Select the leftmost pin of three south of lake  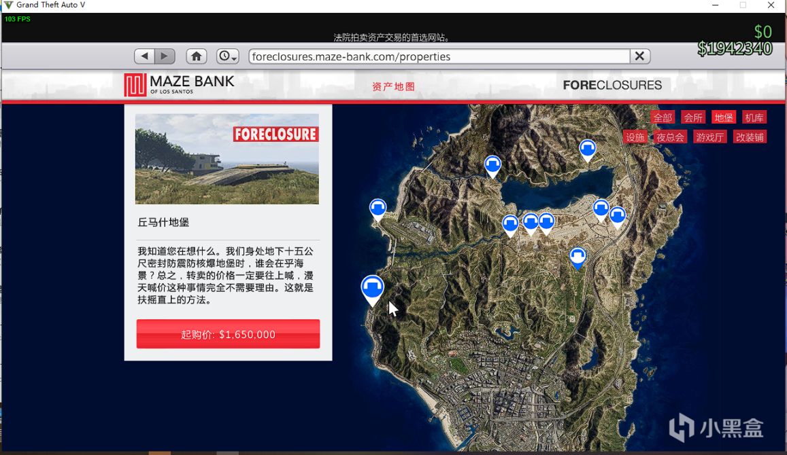pyautogui.click(x=510, y=225)
